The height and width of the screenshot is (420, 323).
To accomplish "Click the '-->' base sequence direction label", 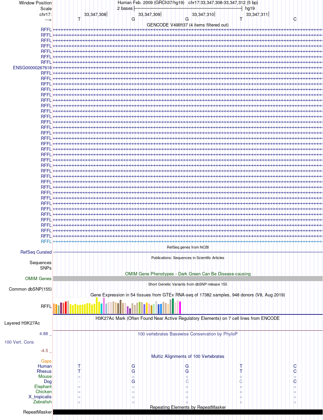I will tap(48, 20).
